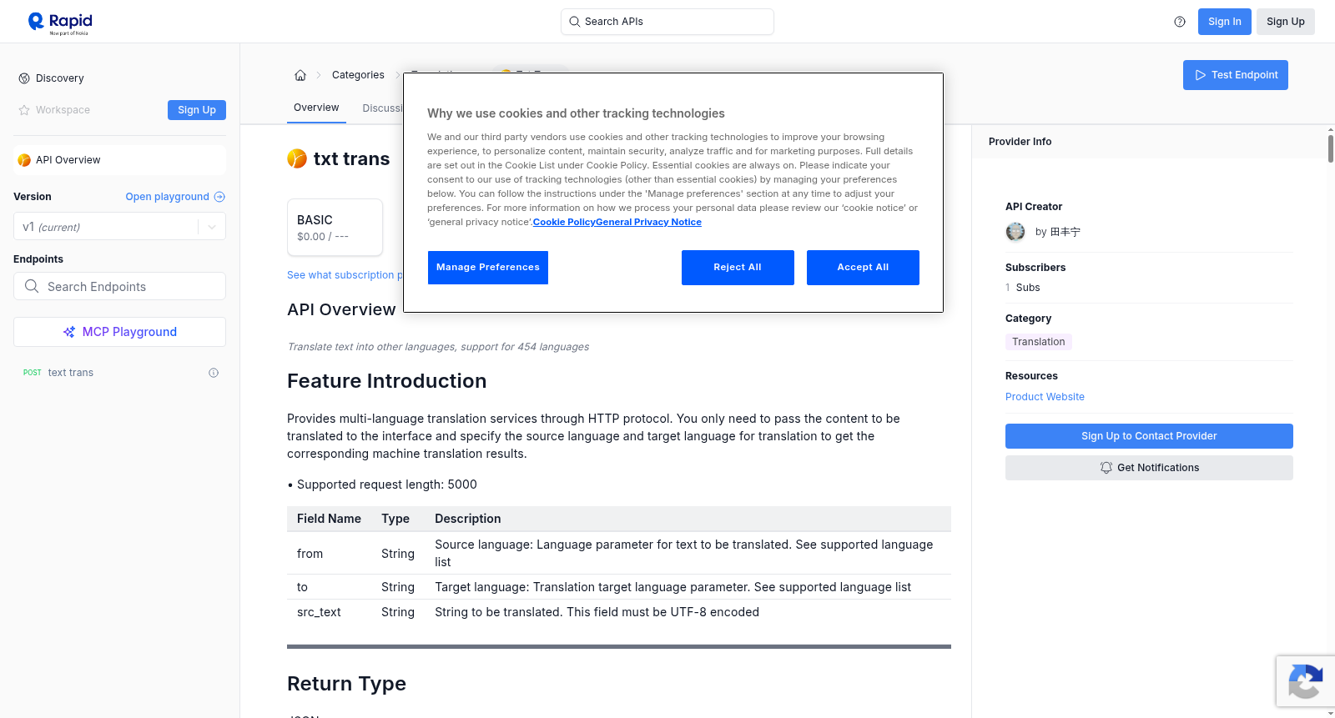Viewport: 1335px width, 718px height.
Task: Accept all cookies
Action: coord(863,268)
